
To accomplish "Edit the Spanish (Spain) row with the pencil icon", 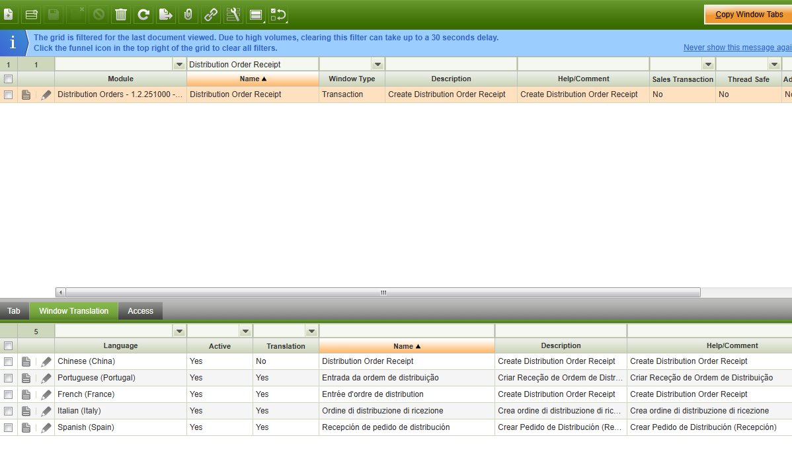I will coord(46,427).
